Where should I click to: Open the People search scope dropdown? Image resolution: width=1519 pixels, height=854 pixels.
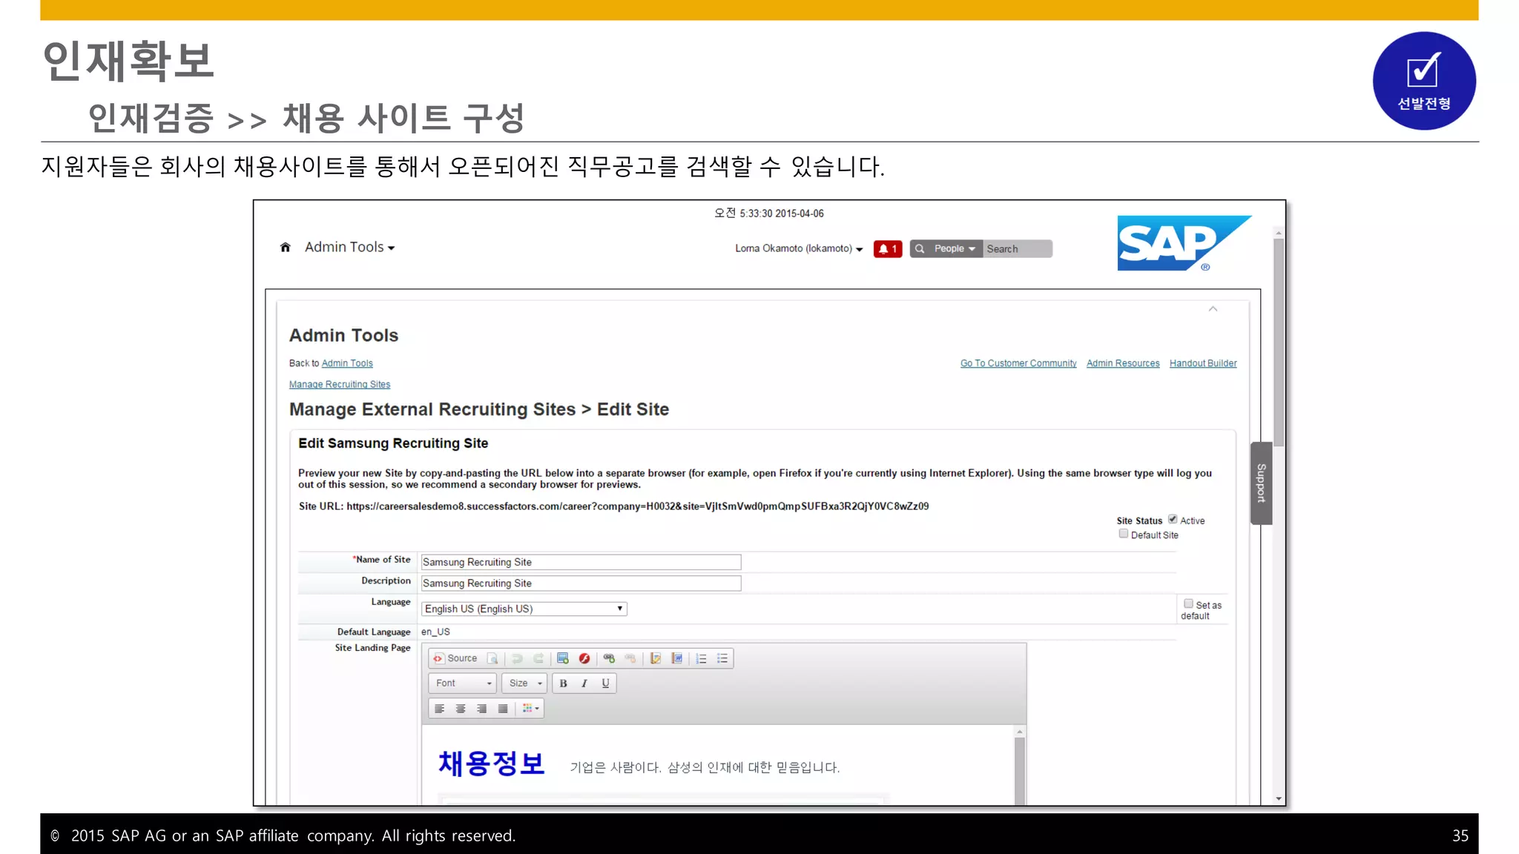(955, 249)
